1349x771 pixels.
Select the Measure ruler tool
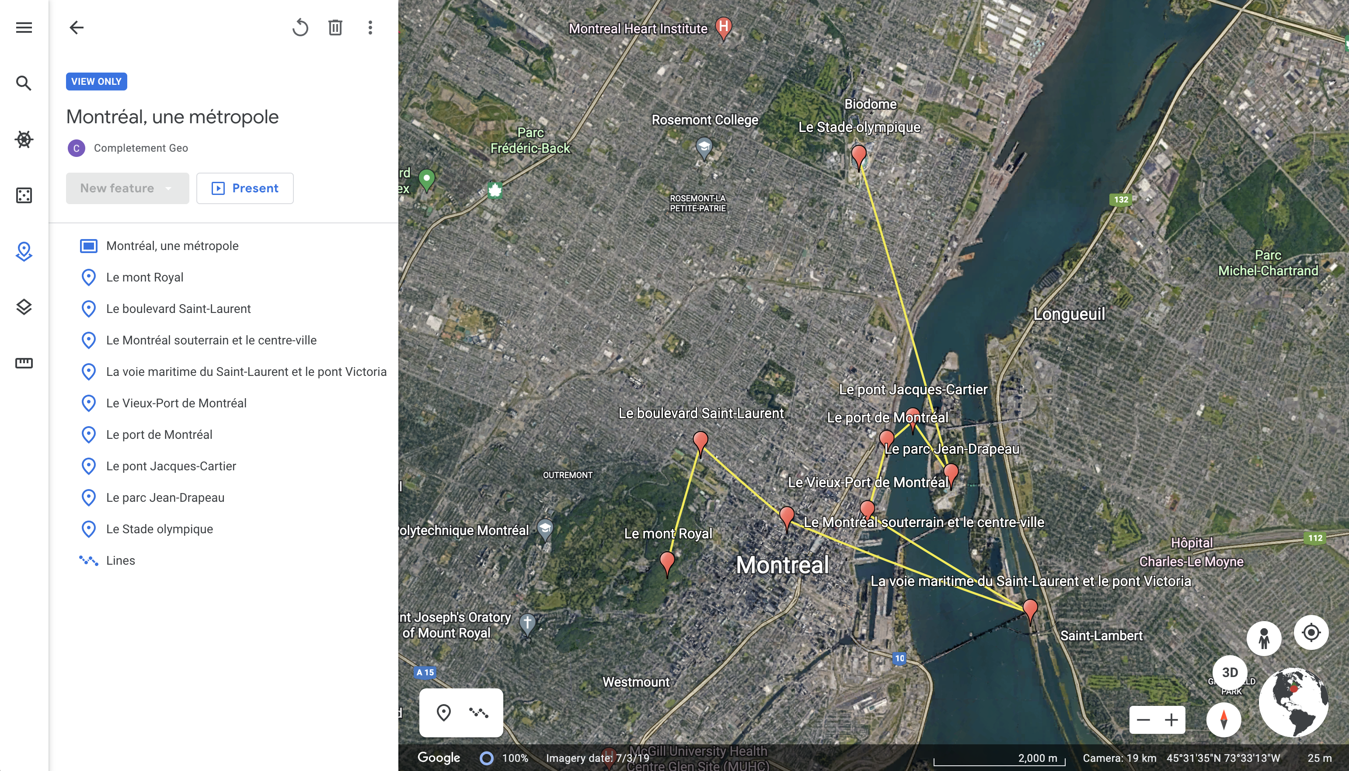pos(24,363)
